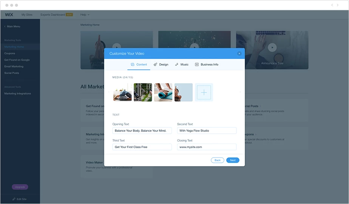The width and height of the screenshot is (349, 204).
Task: Click the Music note icon
Action: click(x=176, y=65)
